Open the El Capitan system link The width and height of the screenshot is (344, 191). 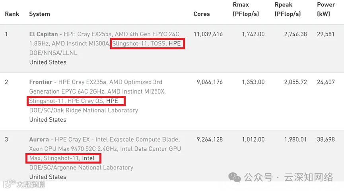43,34
